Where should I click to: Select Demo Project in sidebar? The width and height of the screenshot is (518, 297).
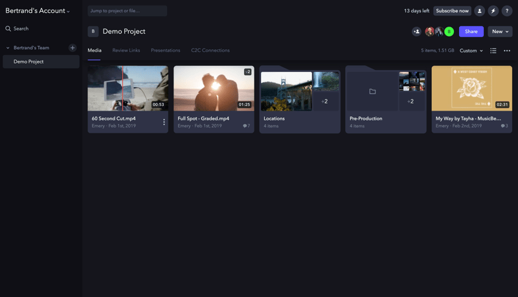pyautogui.click(x=41, y=61)
